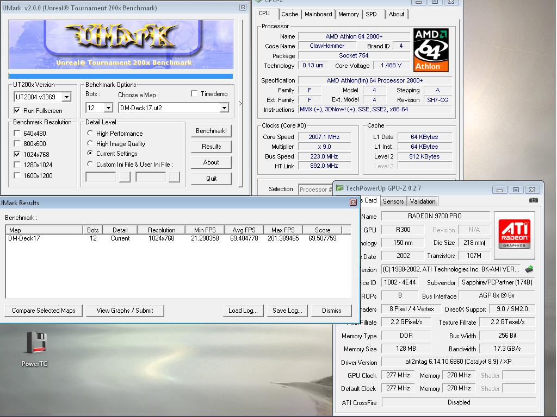Open the Choose a Map dropdown

(x=224, y=108)
